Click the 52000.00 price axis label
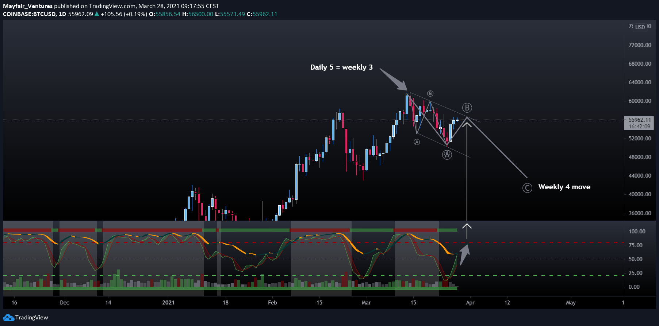The image size is (659, 326). pos(640,138)
